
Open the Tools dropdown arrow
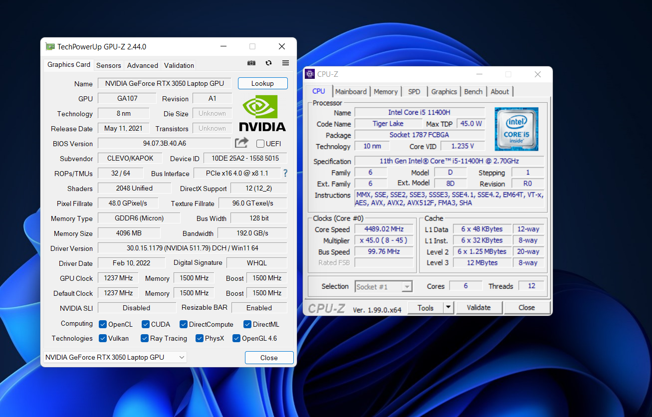click(x=448, y=308)
